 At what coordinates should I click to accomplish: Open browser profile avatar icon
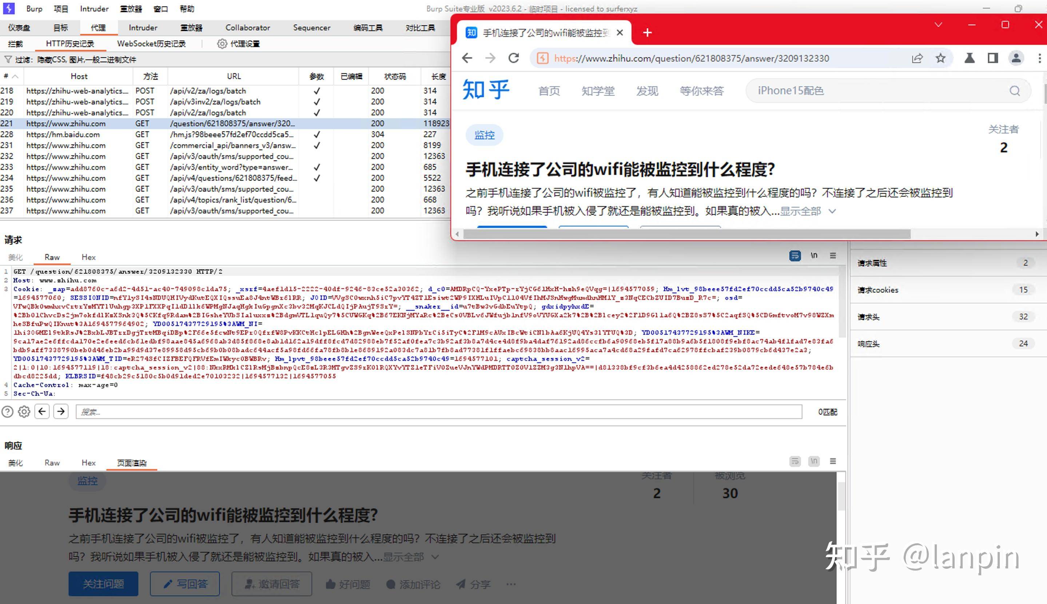point(1016,58)
